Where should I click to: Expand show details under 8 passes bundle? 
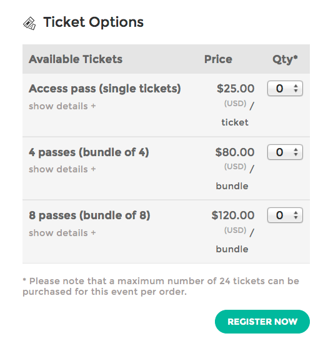(x=62, y=233)
